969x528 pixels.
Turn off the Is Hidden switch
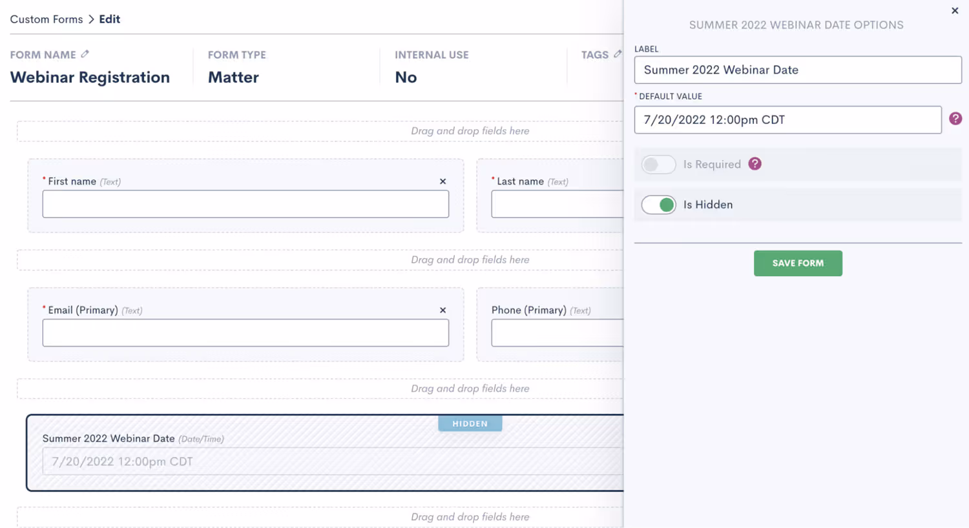coord(658,205)
